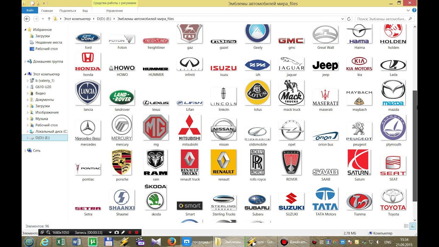Collapse the Избранное tree section

[25, 30]
